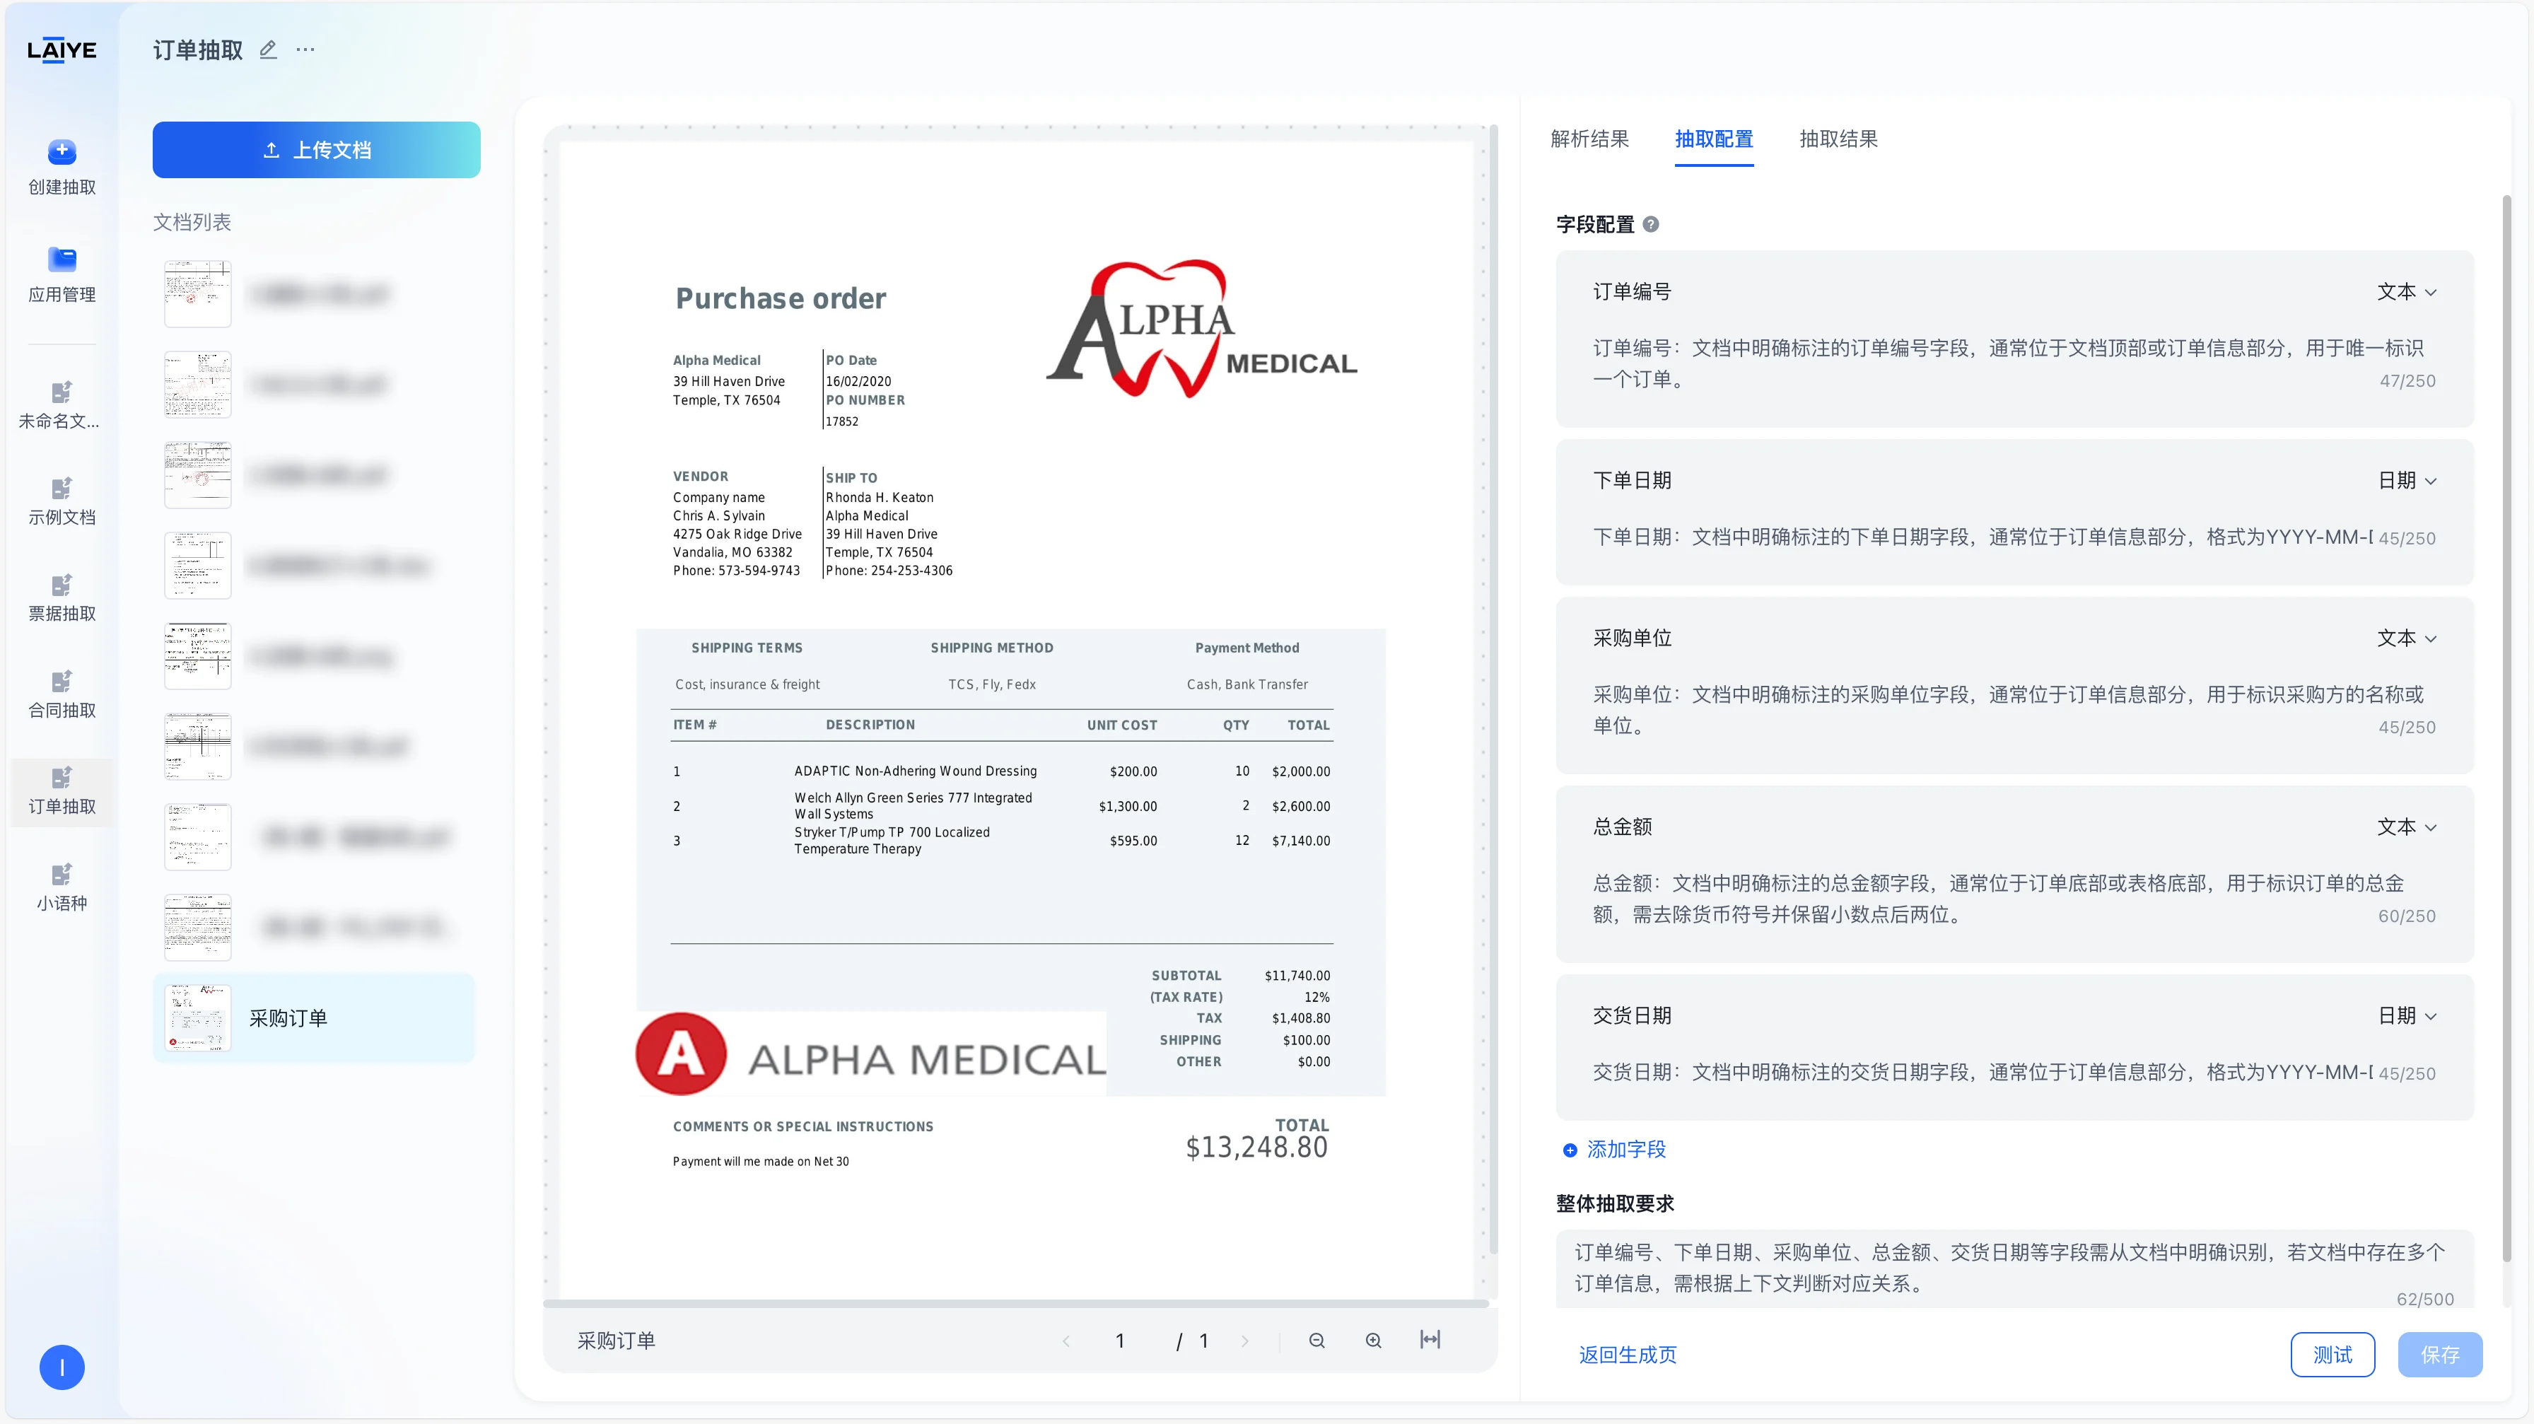Click the LAIYE logo
The height and width of the screenshot is (1424, 2534).
(61, 50)
